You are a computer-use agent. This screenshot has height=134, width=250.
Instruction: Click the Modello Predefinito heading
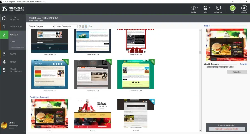tap(43, 17)
